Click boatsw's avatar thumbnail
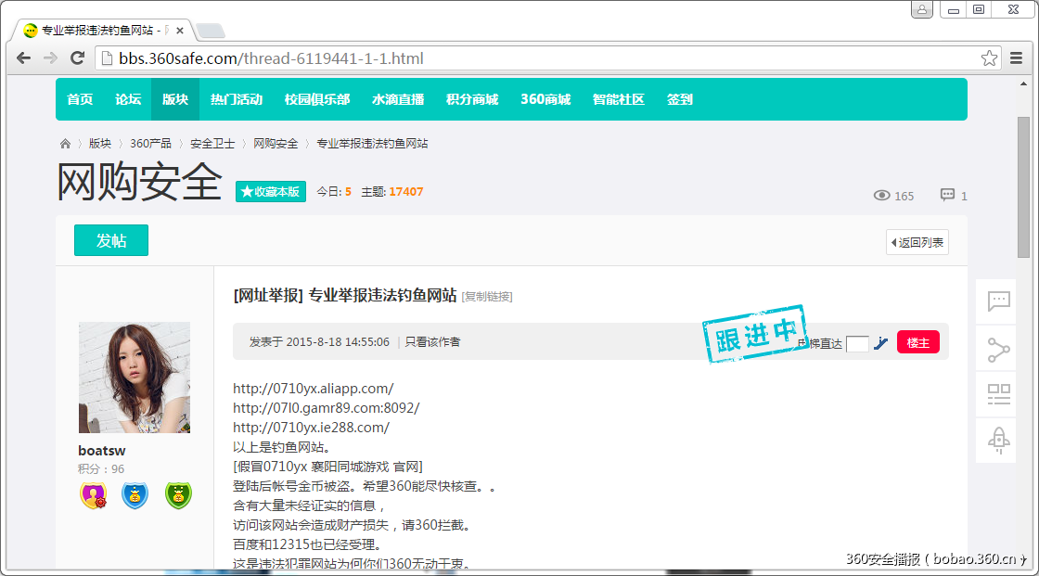1039x576 pixels. pyautogui.click(x=134, y=376)
